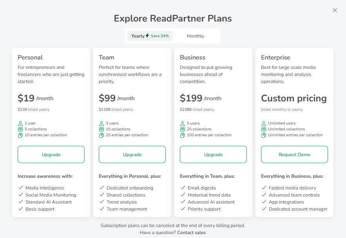The height and width of the screenshot is (238, 346).
Task: Open the Contact sales link
Action: (191, 232)
